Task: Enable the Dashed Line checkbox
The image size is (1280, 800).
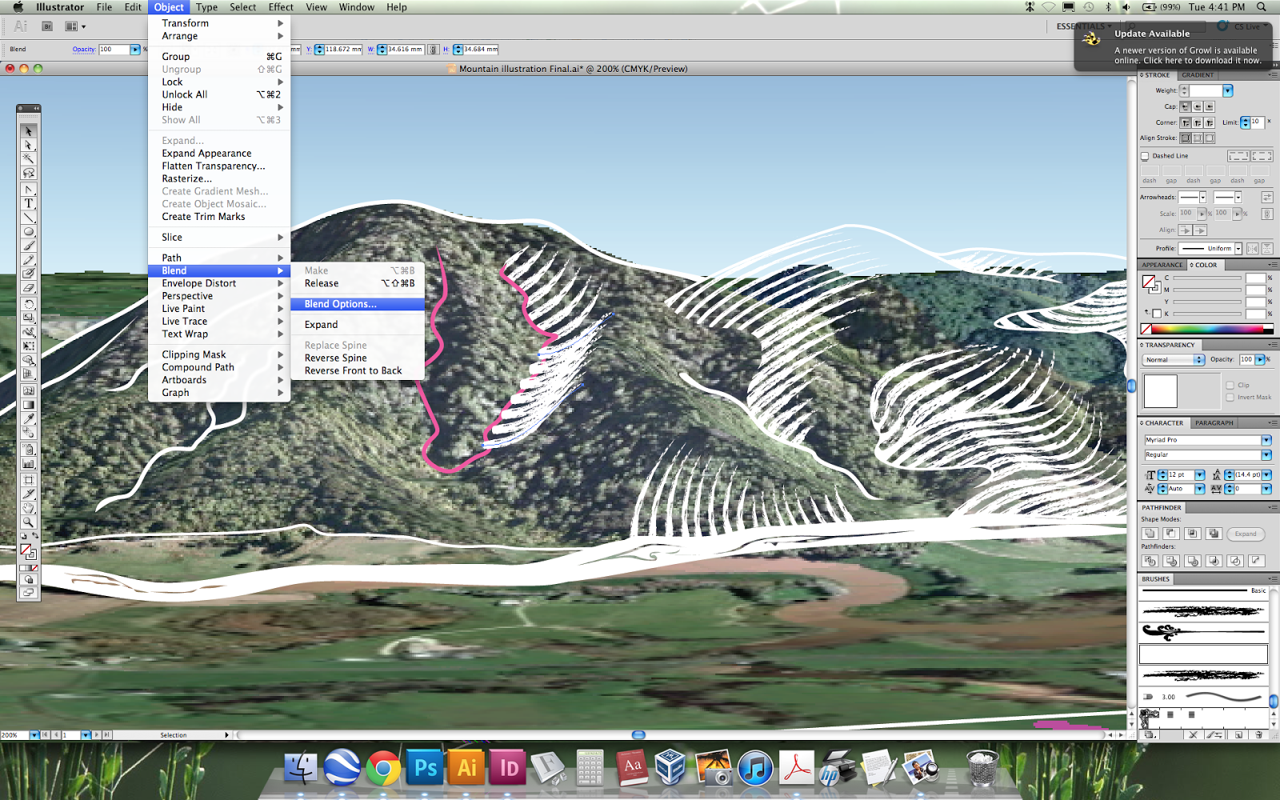Action: tap(1145, 156)
